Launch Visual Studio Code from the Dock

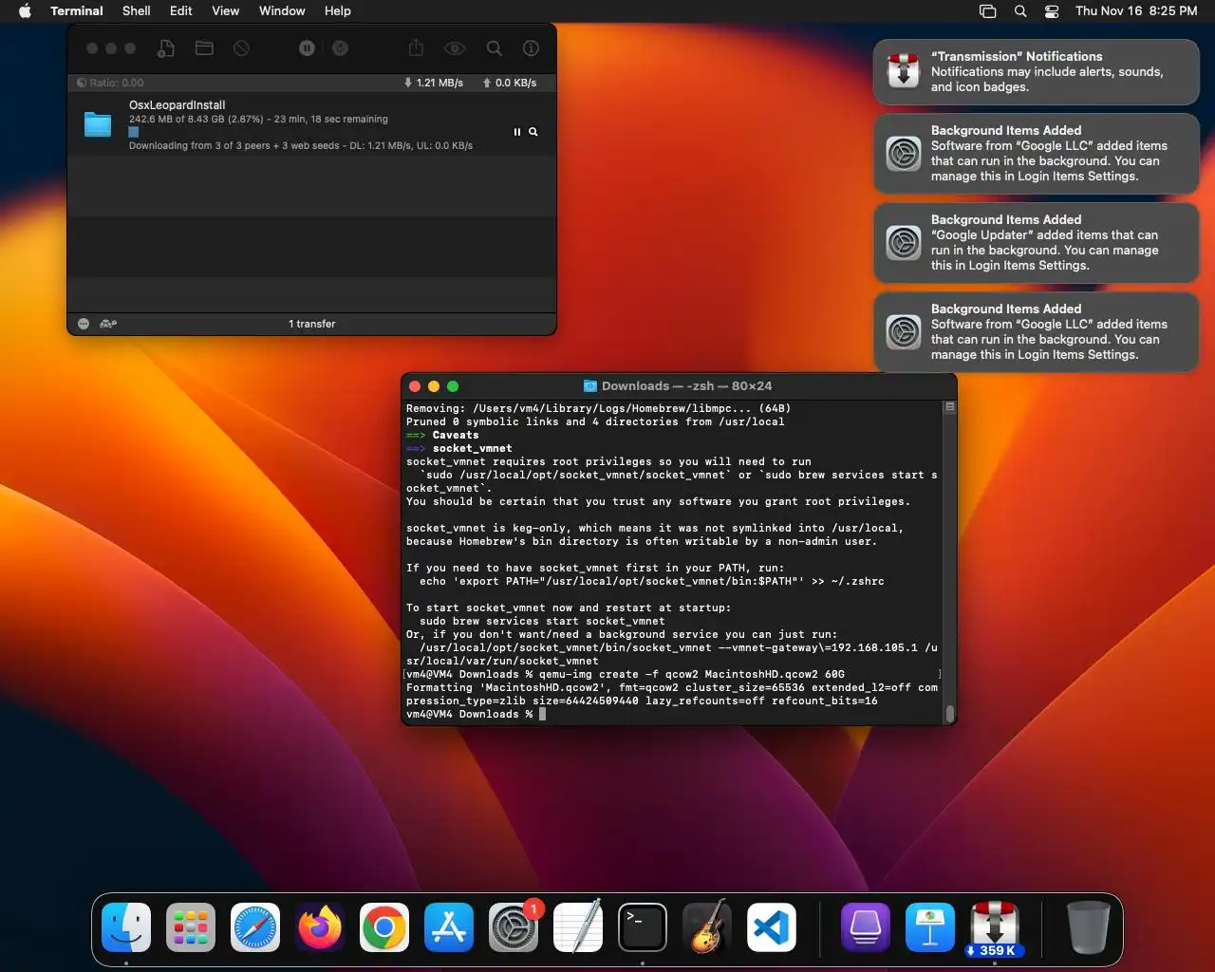coord(772,927)
